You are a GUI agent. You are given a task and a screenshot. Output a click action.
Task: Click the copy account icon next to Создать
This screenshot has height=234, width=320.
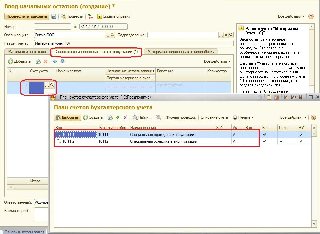110,117
